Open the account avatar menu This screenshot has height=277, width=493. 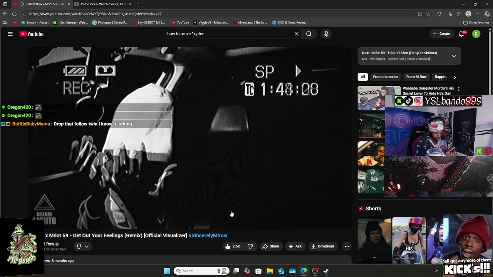(476, 34)
